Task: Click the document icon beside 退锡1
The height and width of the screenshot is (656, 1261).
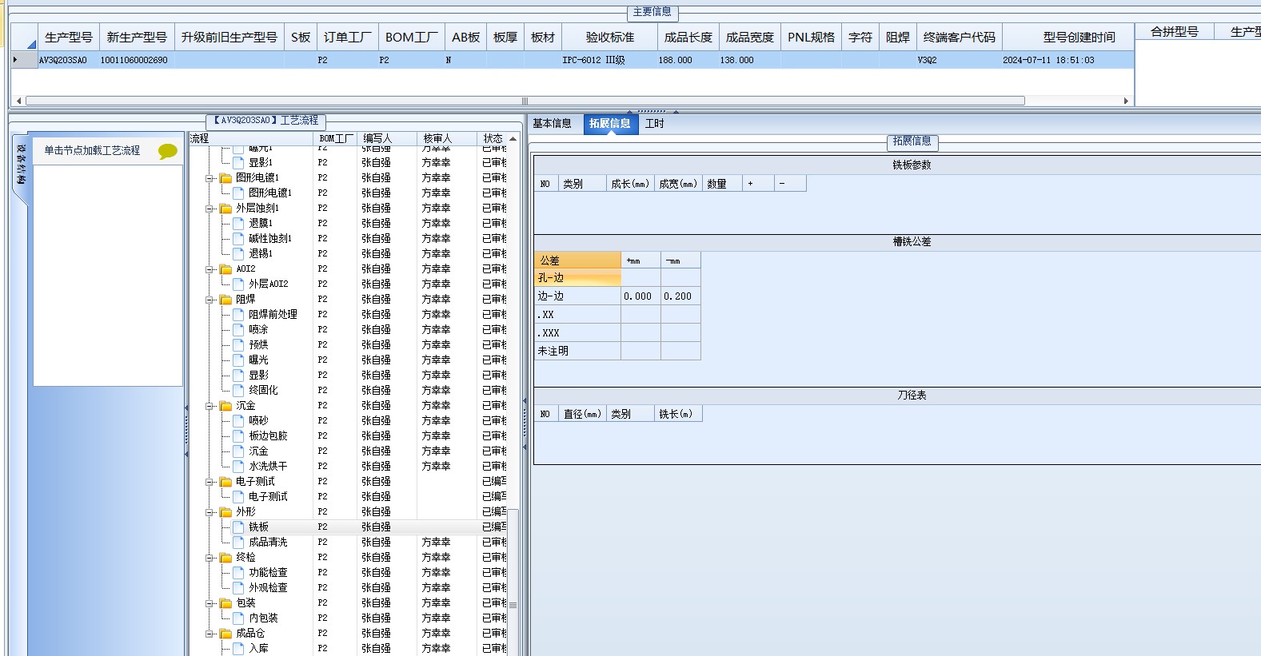Action: tap(238, 254)
